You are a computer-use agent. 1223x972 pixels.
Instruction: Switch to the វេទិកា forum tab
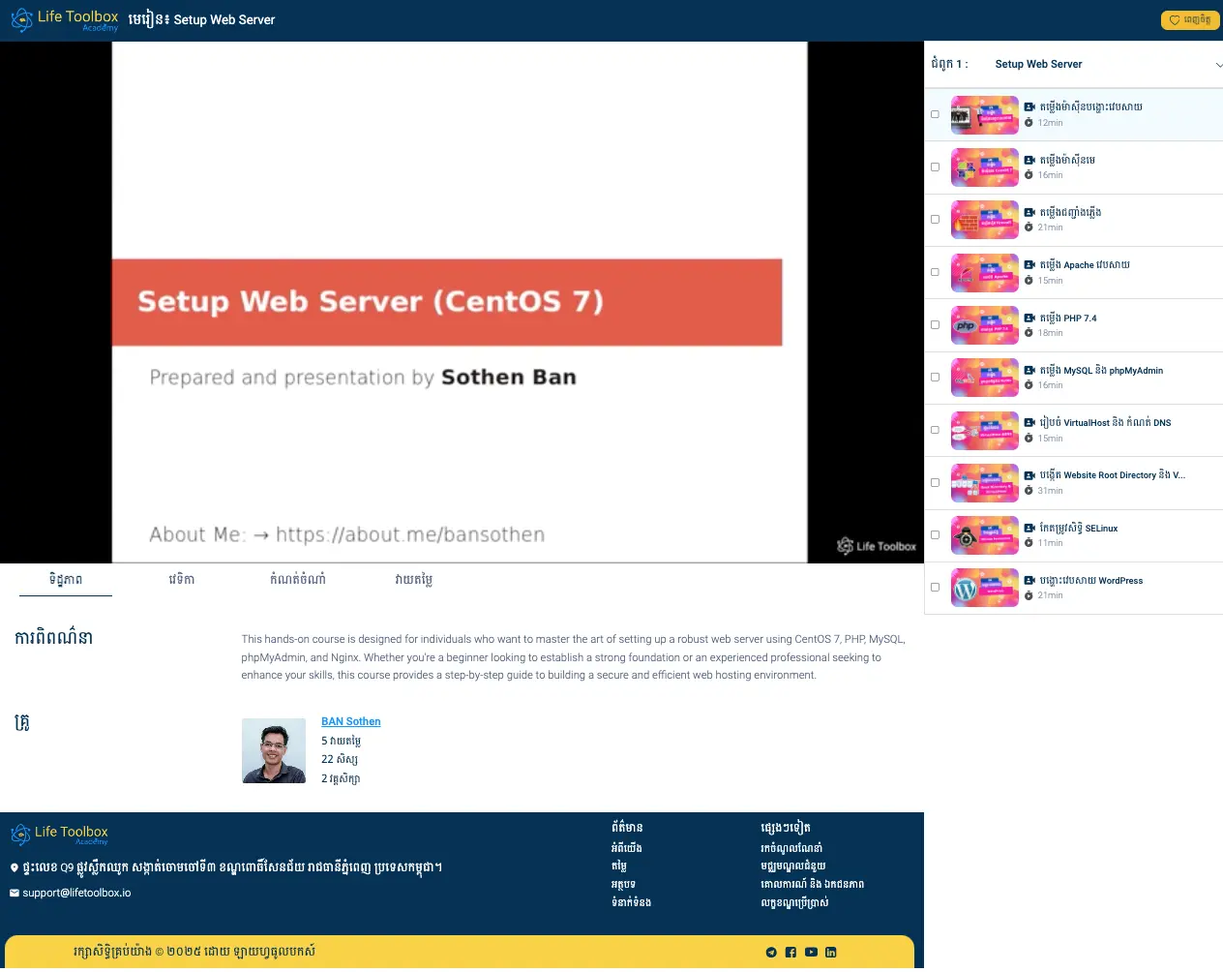pyautogui.click(x=181, y=580)
